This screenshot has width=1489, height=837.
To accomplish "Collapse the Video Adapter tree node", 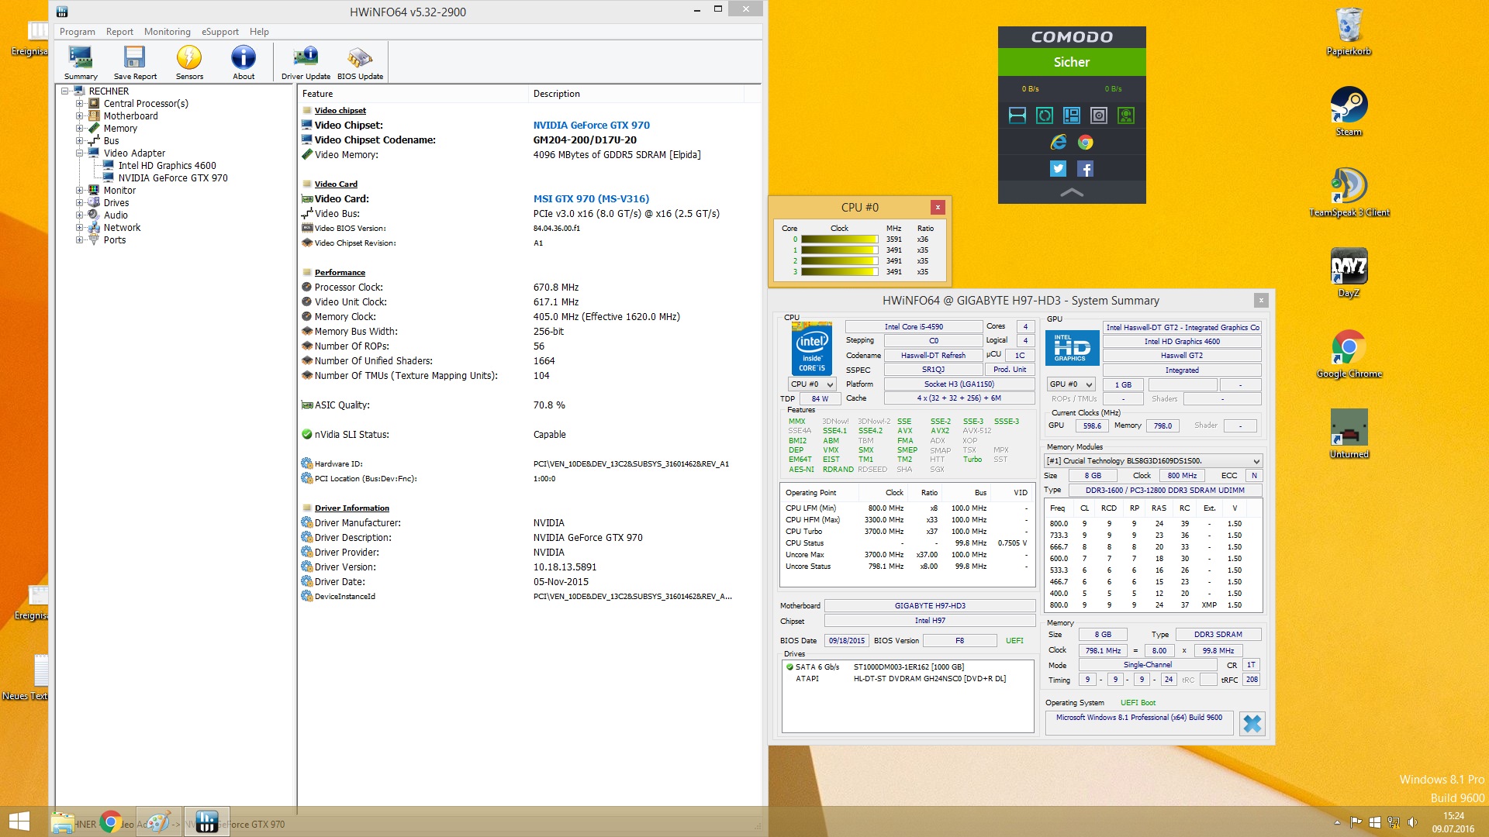I will pos(79,153).
